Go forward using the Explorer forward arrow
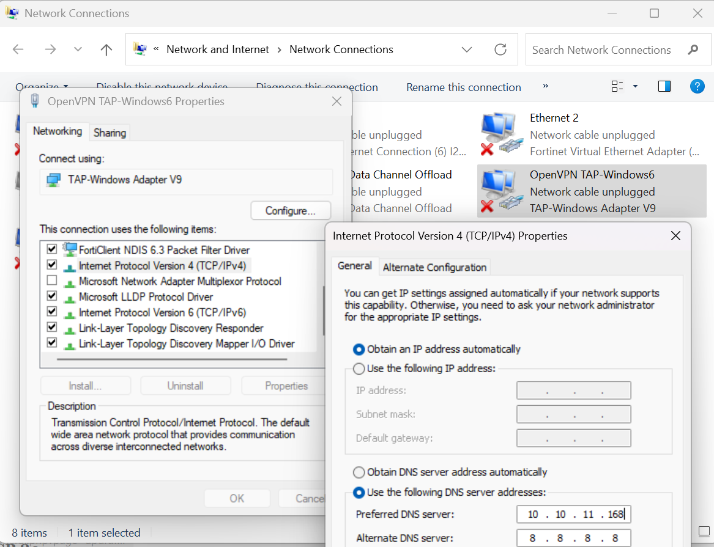 pyautogui.click(x=51, y=50)
